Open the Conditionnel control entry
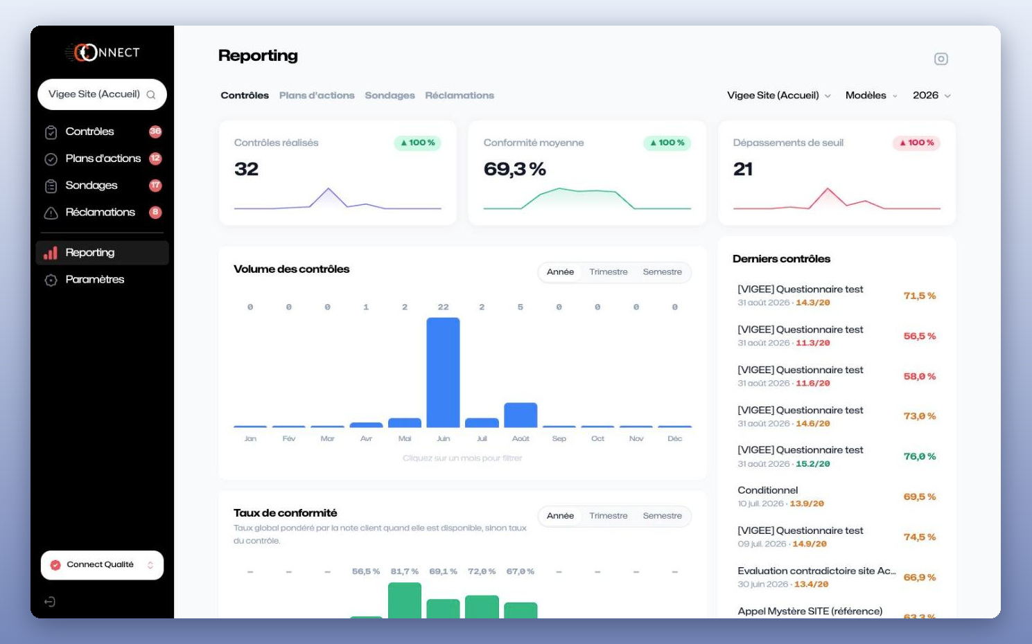 tap(837, 497)
